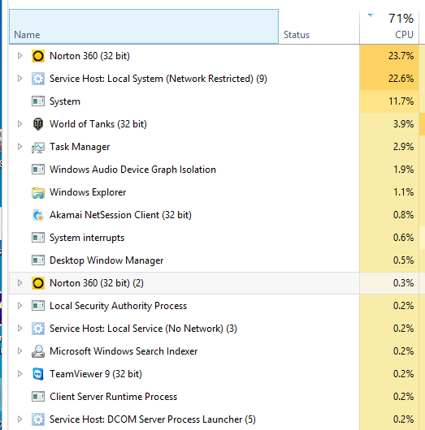Click the Norton 360 icon in first row
This screenshot has width=425, height=430.
tap(38, 56)
